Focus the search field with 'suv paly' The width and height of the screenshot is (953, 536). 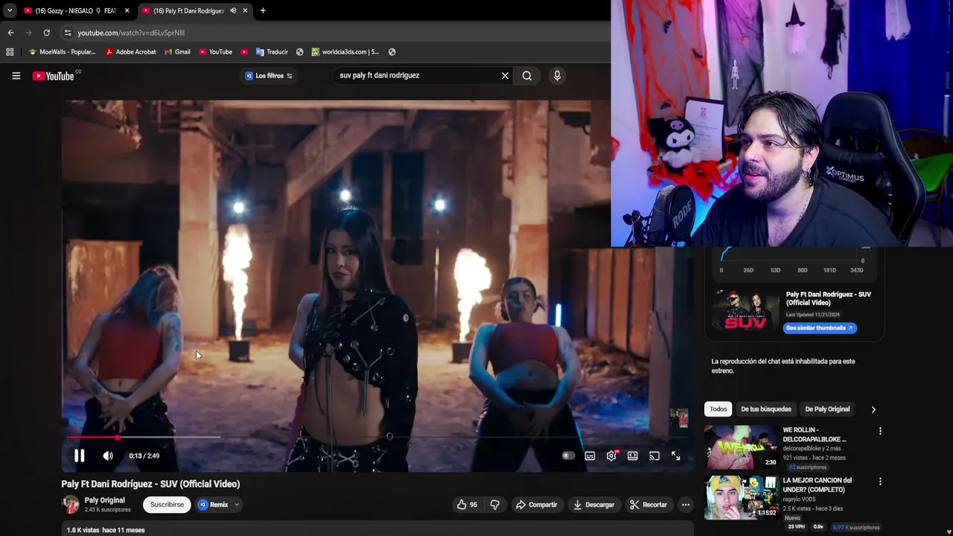click(x=417, y=75)
